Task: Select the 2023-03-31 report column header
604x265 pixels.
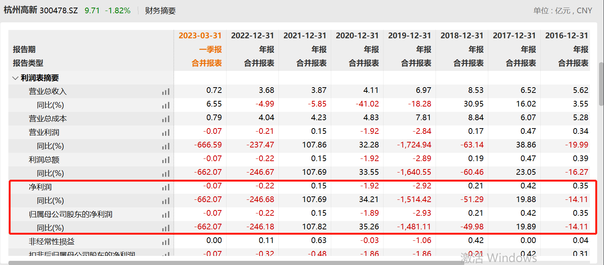Action: point(200,36)
